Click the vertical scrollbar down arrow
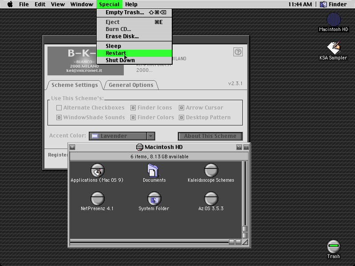 click(x=245, y=235)
